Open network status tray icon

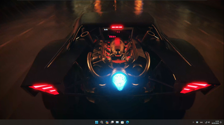tap(206, 122)
